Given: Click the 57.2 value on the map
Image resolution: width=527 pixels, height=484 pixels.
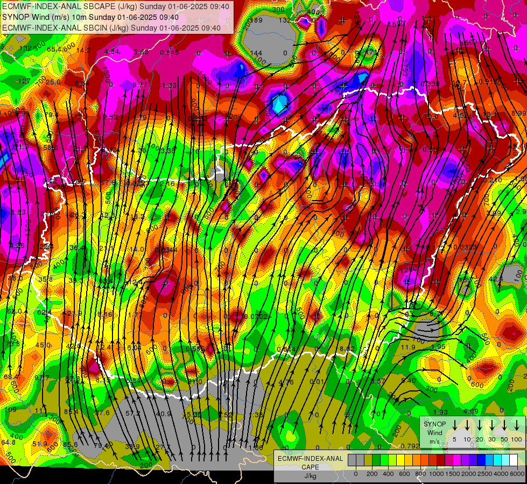Looking at the screenshot, I should click(x=133, y=413).
